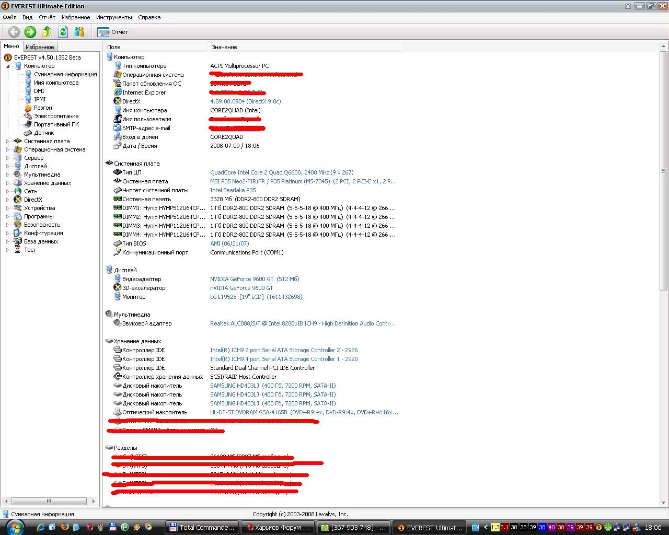The image size is (669, 535).
Task: Expand the Хранение данных tree node
Action: click(x=8, y=183)
